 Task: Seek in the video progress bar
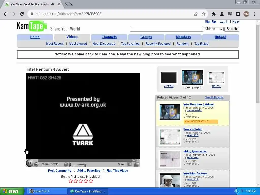coord(87,160)
